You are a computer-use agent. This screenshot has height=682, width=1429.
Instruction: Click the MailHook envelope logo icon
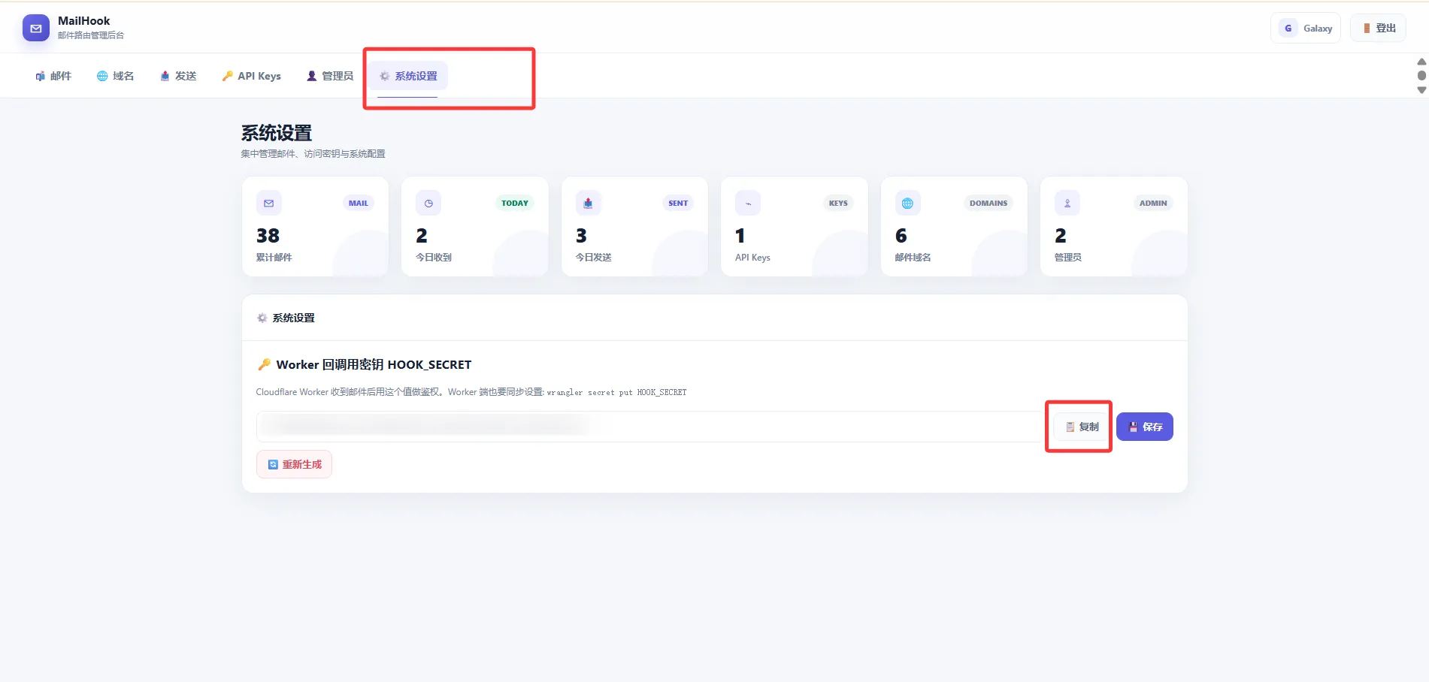(x=36, y=29)
